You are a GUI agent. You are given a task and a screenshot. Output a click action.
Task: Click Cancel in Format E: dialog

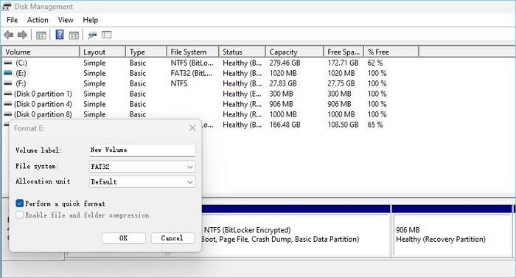(172, 238)
